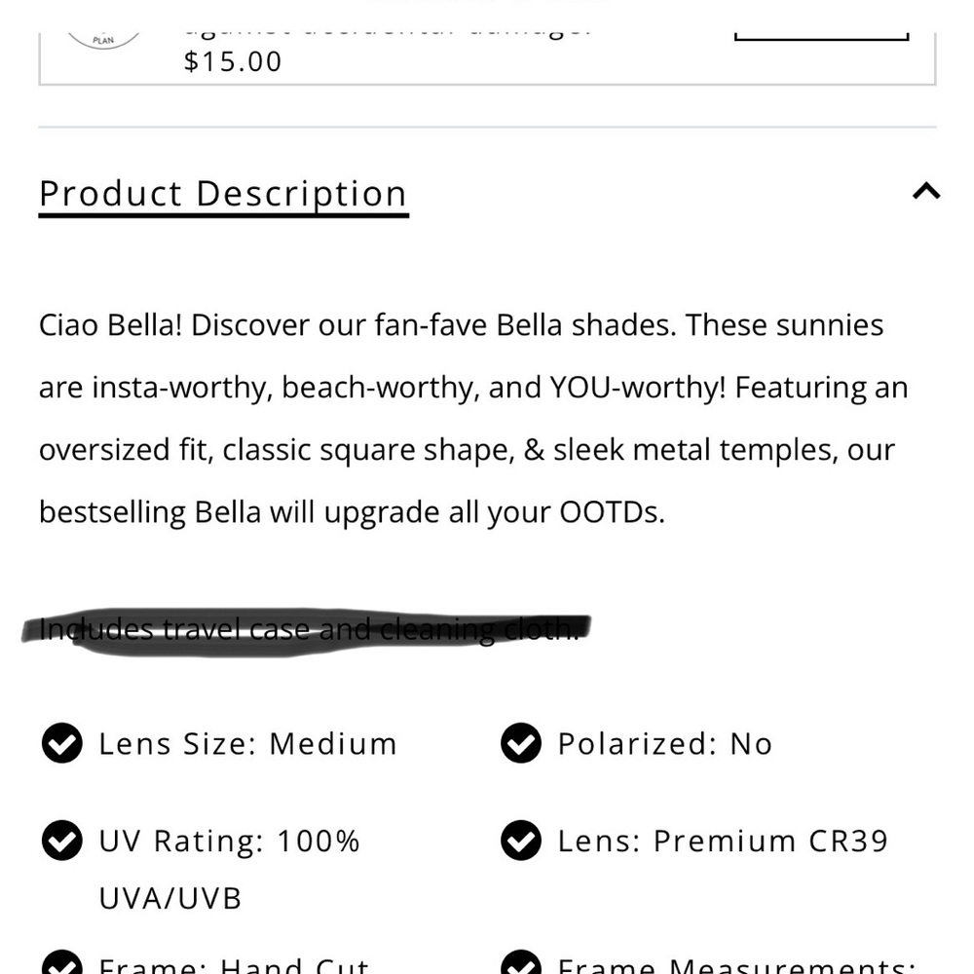Click the Bella shades description paragraph link
This screenshot has width=974, height=974.
tap(473, 419)
